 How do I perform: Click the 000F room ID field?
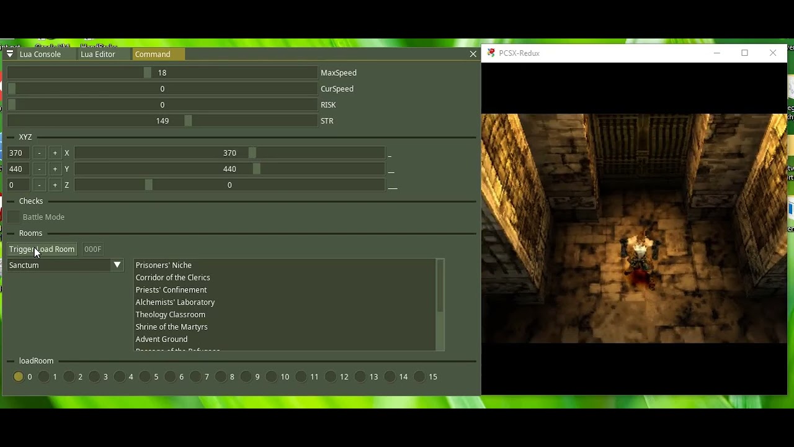[x=92, y=249]
